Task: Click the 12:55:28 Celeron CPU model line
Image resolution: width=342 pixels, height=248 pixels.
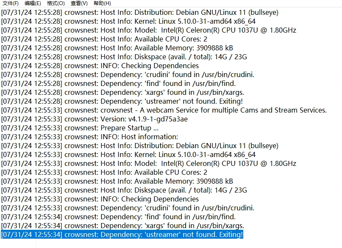Action: [148, 30]
